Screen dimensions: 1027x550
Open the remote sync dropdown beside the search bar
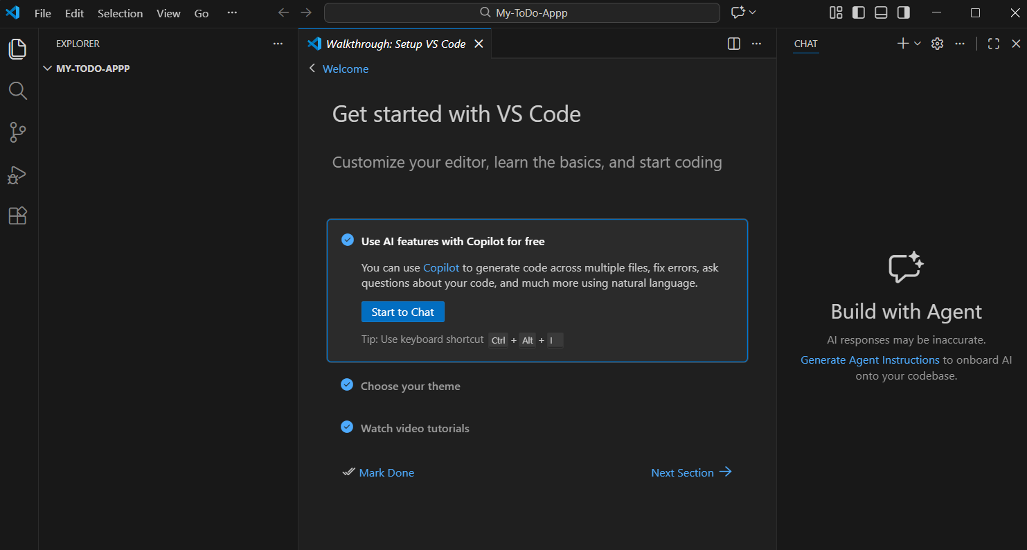[x=743, y=12]
